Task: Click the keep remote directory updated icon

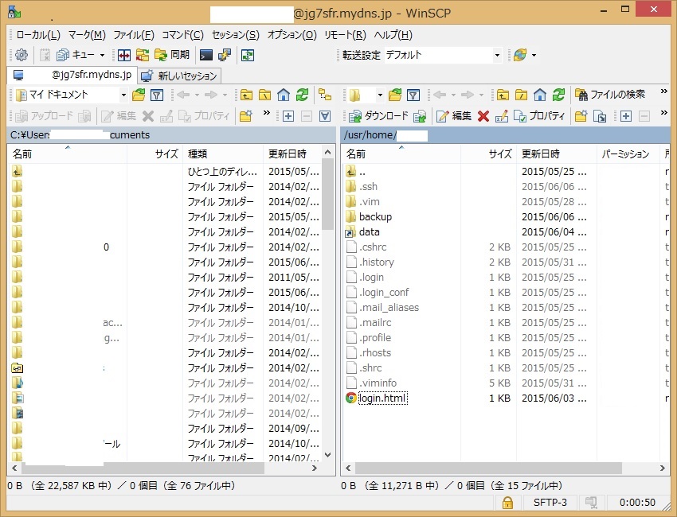Action: (x=248, y=55)
